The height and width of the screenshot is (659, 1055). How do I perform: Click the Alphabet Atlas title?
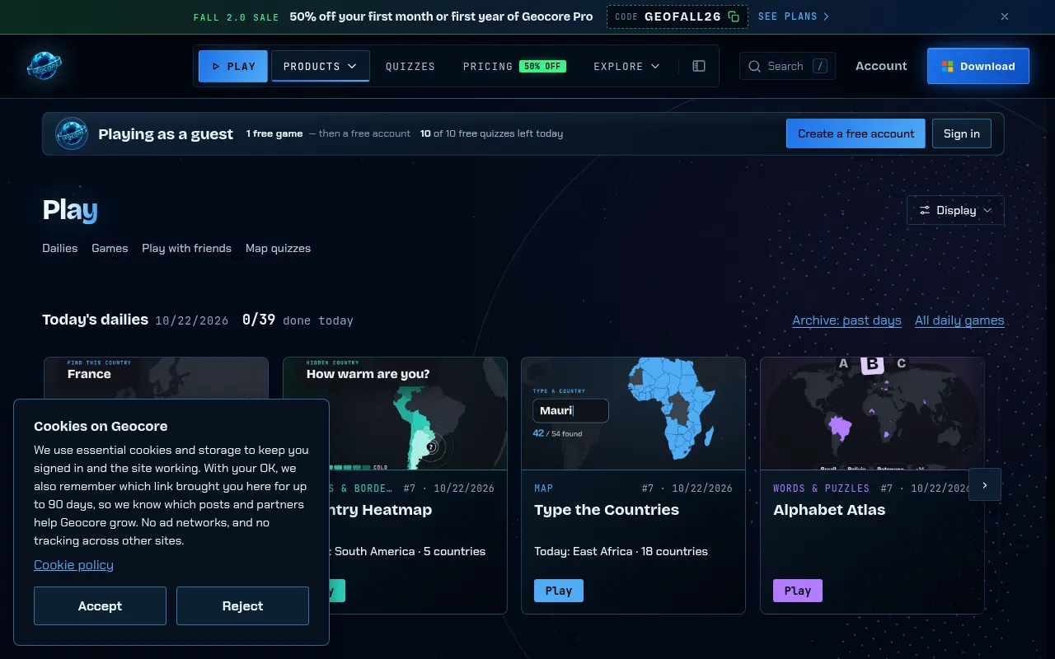pos(829,510)
